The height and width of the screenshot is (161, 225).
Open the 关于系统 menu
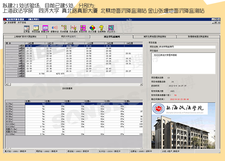point(22,23)
